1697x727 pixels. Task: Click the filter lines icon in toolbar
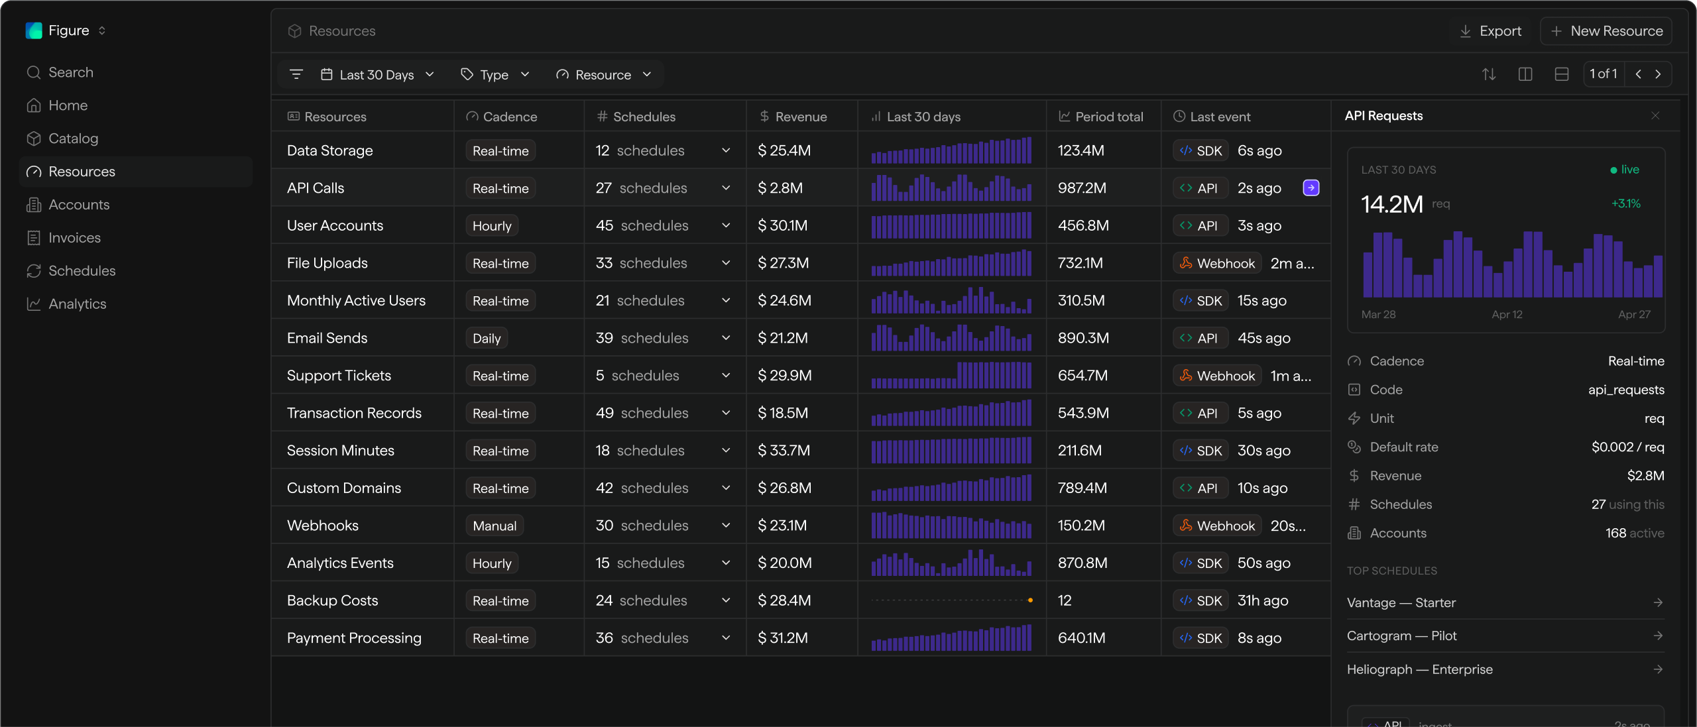[296, 74]
